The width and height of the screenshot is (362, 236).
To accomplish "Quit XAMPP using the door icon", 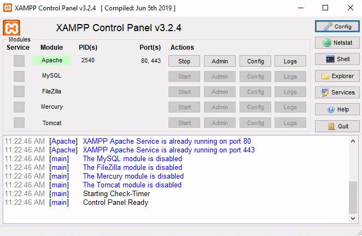I will (337, 126).
